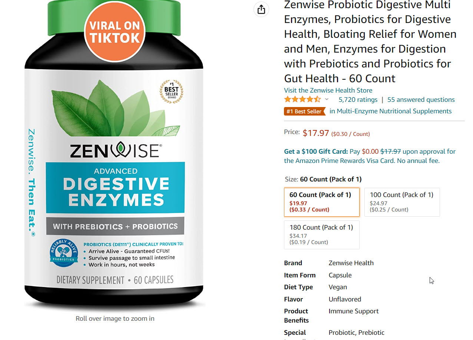The image size is (473, 340).
Task: Select the 60 Count (Pack of 1) size
Action: pos(322,202)
